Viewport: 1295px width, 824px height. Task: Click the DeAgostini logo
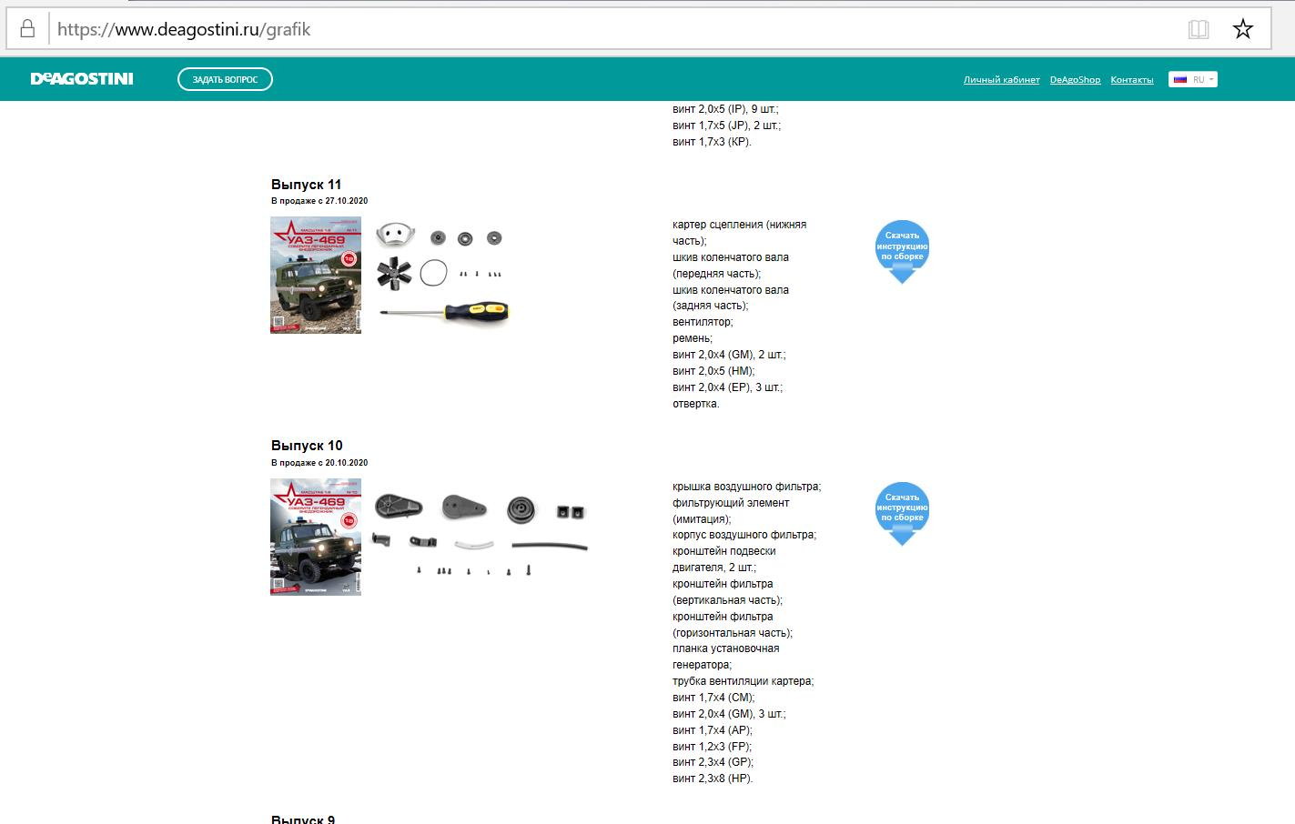click(x=82, y=79)
